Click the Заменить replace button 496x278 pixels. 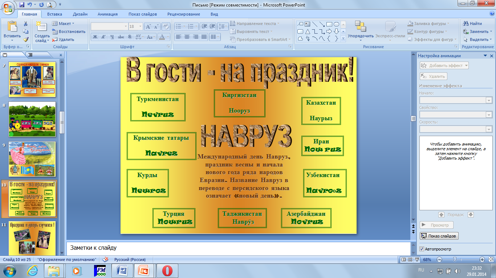pos(477,31)
